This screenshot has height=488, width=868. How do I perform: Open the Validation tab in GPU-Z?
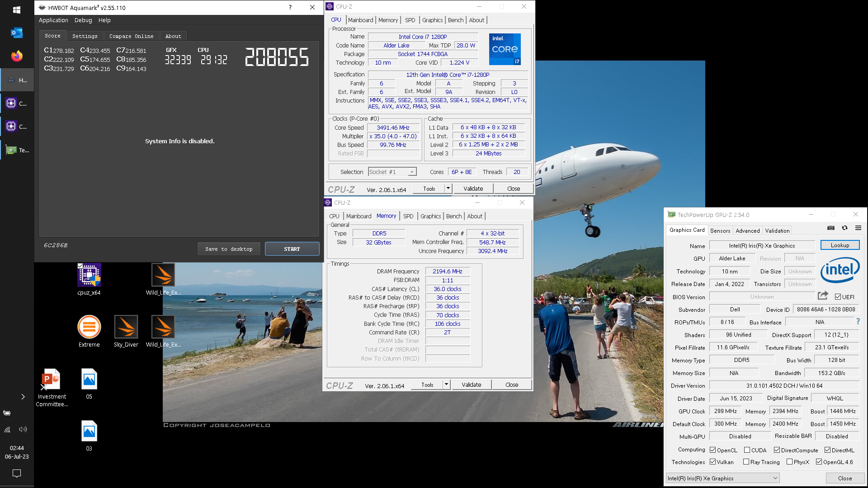777,230
